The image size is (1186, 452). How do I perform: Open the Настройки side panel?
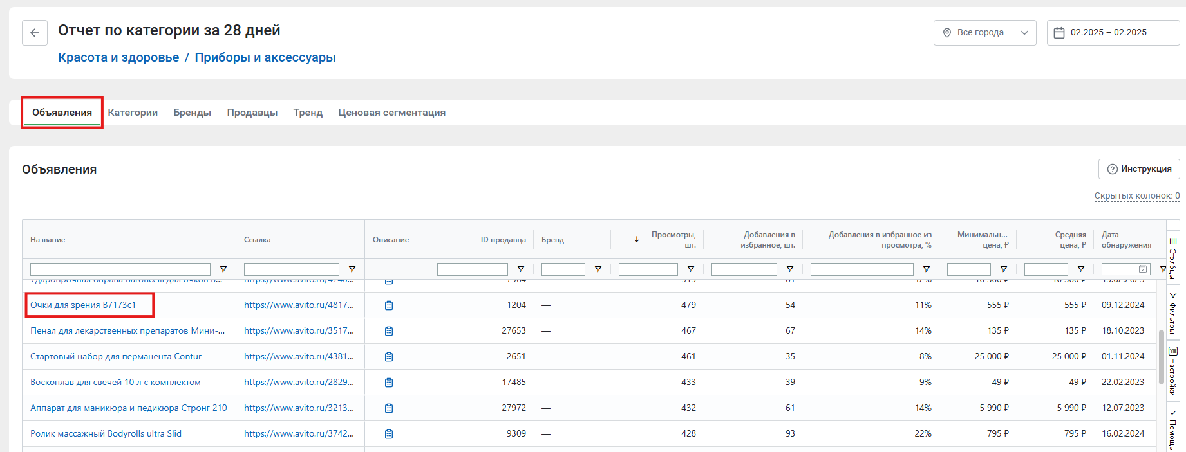[x=1173, y=371]
